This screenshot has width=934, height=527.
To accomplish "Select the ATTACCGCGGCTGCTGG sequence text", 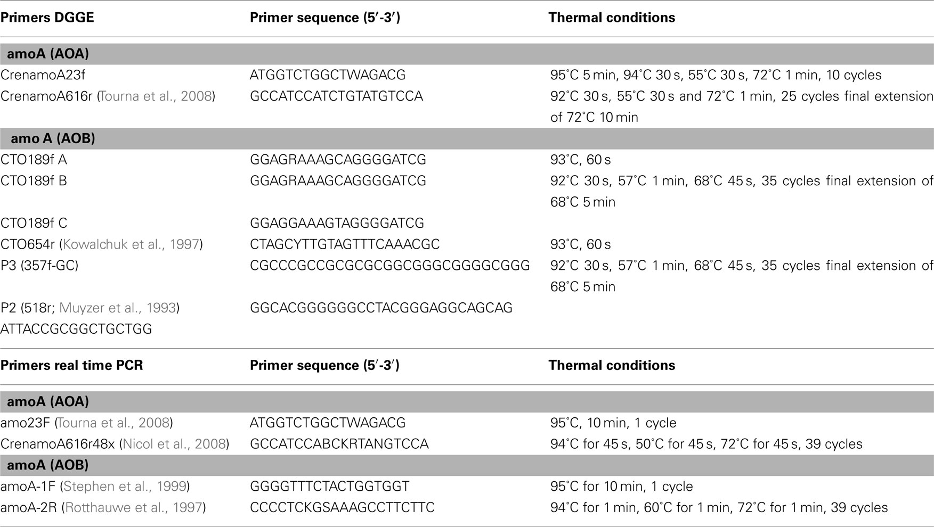I will pyautogui.click(x=76, y=329).
